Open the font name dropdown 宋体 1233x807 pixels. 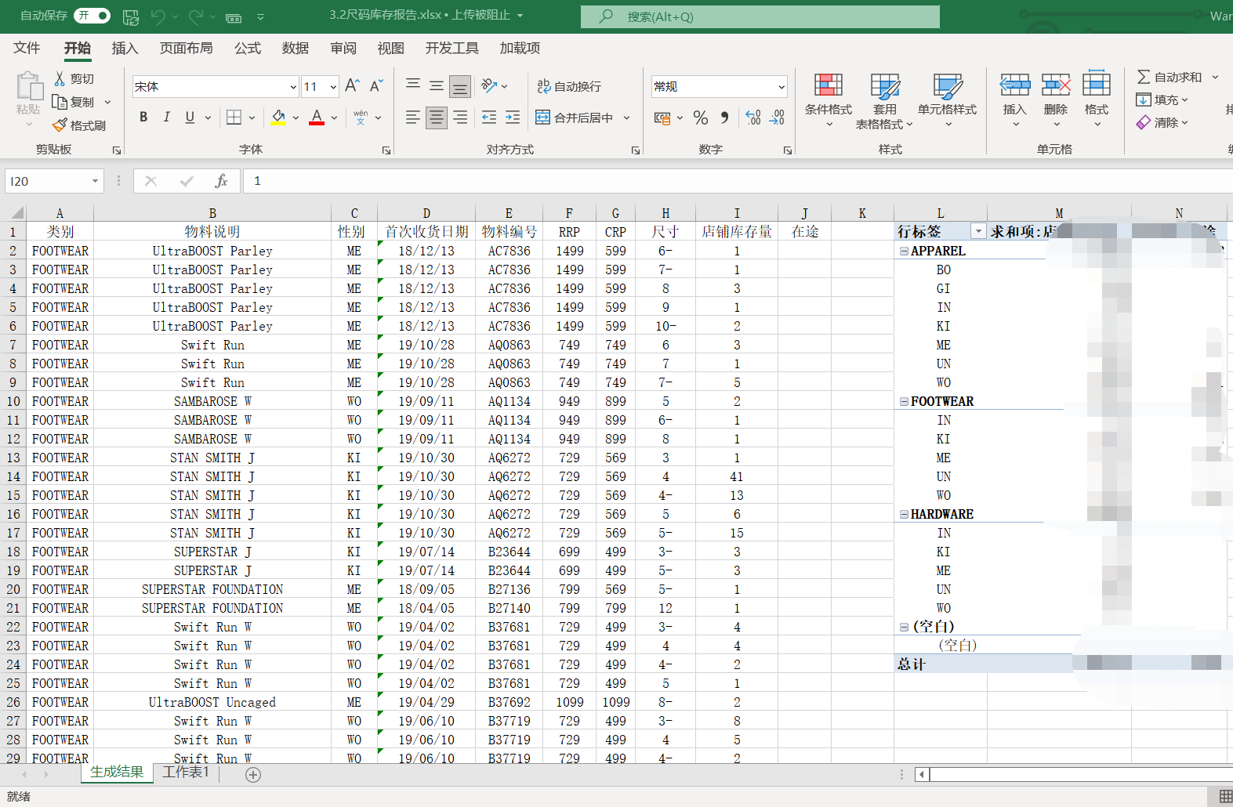click(293, 87)
